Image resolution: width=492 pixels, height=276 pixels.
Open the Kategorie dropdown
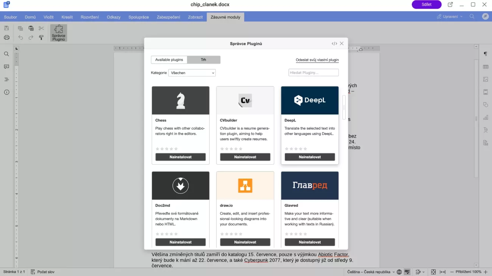click(x=192, y=73)
